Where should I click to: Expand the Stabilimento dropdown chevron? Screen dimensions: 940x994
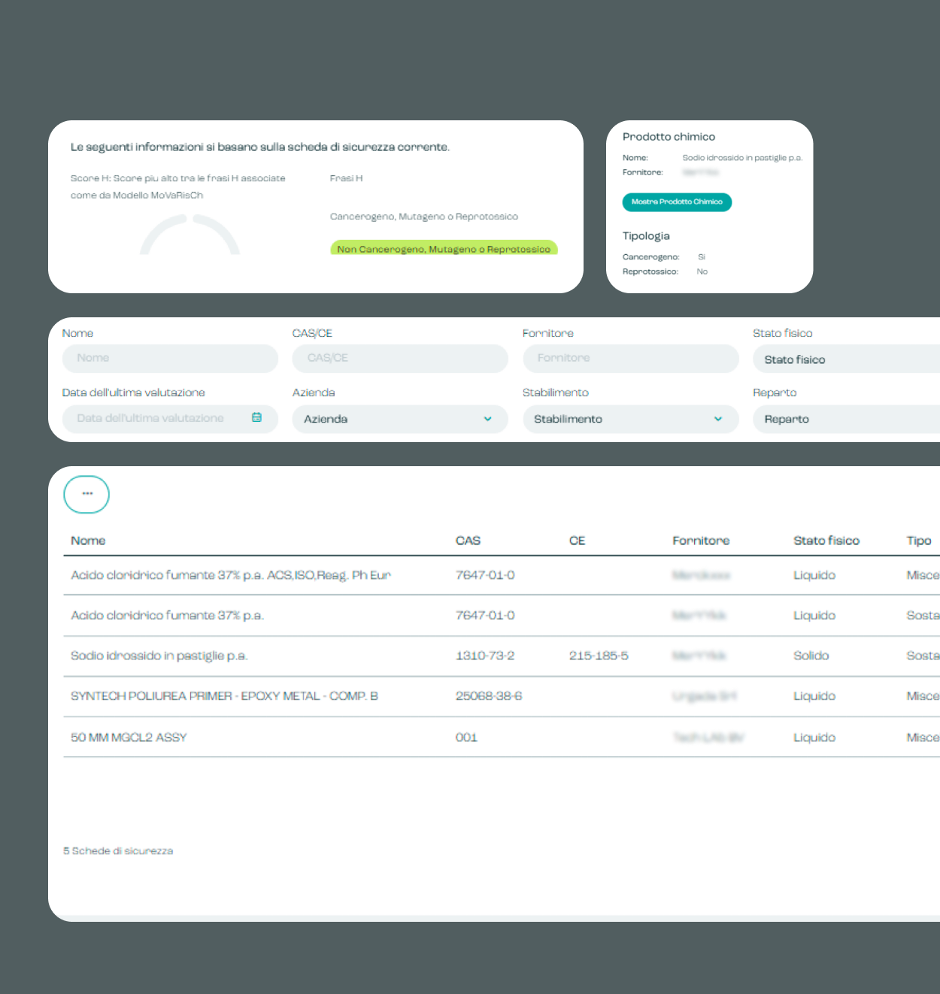pos(717,419)
